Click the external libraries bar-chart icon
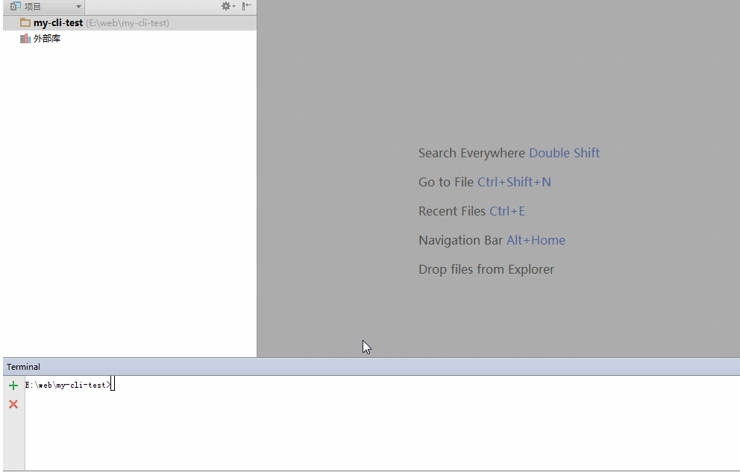This screenshot has width=740, height=472. [x=25, y=39]
